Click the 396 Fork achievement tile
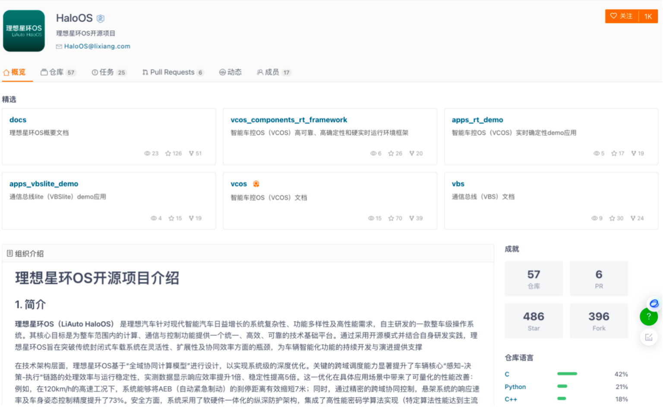Viewport: 663px width, 419px height. (599, 321)
